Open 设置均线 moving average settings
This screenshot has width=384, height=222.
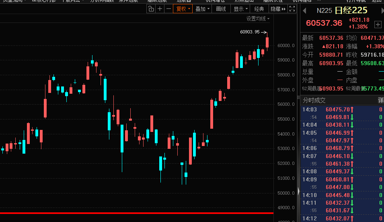pos(258,18)
